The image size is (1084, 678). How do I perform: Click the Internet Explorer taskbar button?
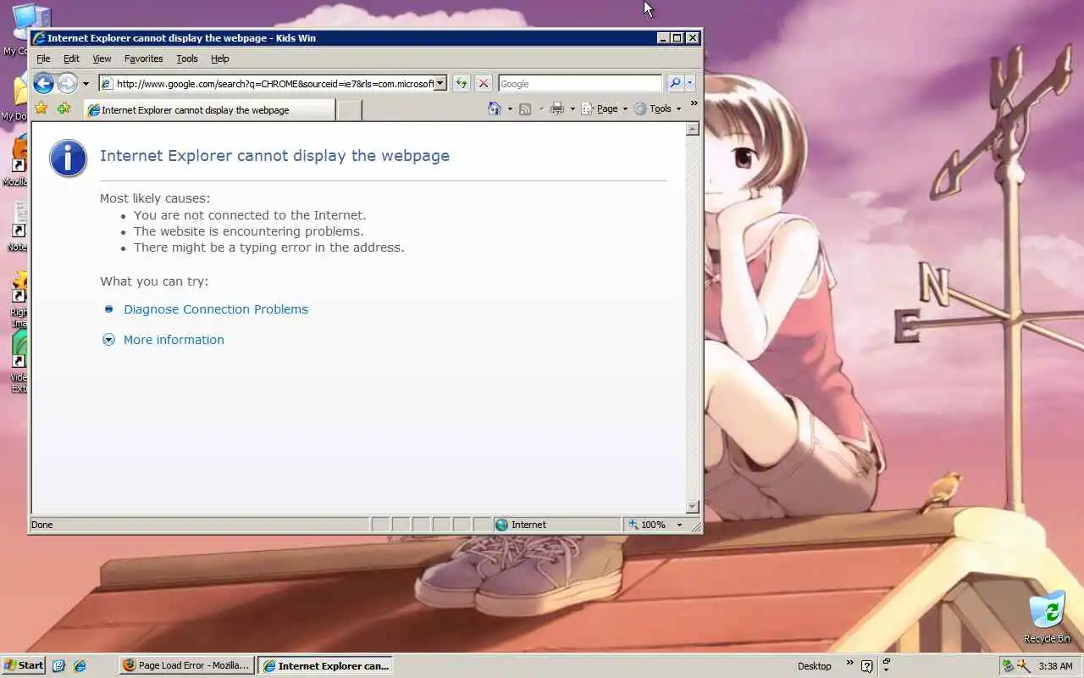[326, 665]
